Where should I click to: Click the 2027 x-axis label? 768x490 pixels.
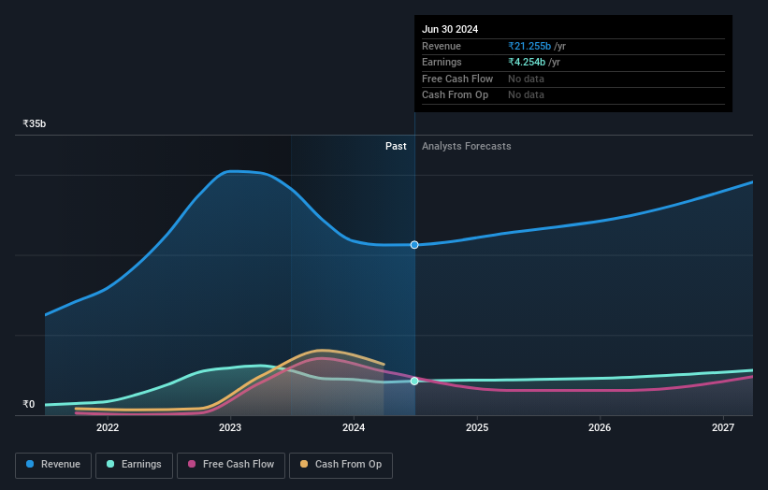pyautogui.click(x=723, y=428)
